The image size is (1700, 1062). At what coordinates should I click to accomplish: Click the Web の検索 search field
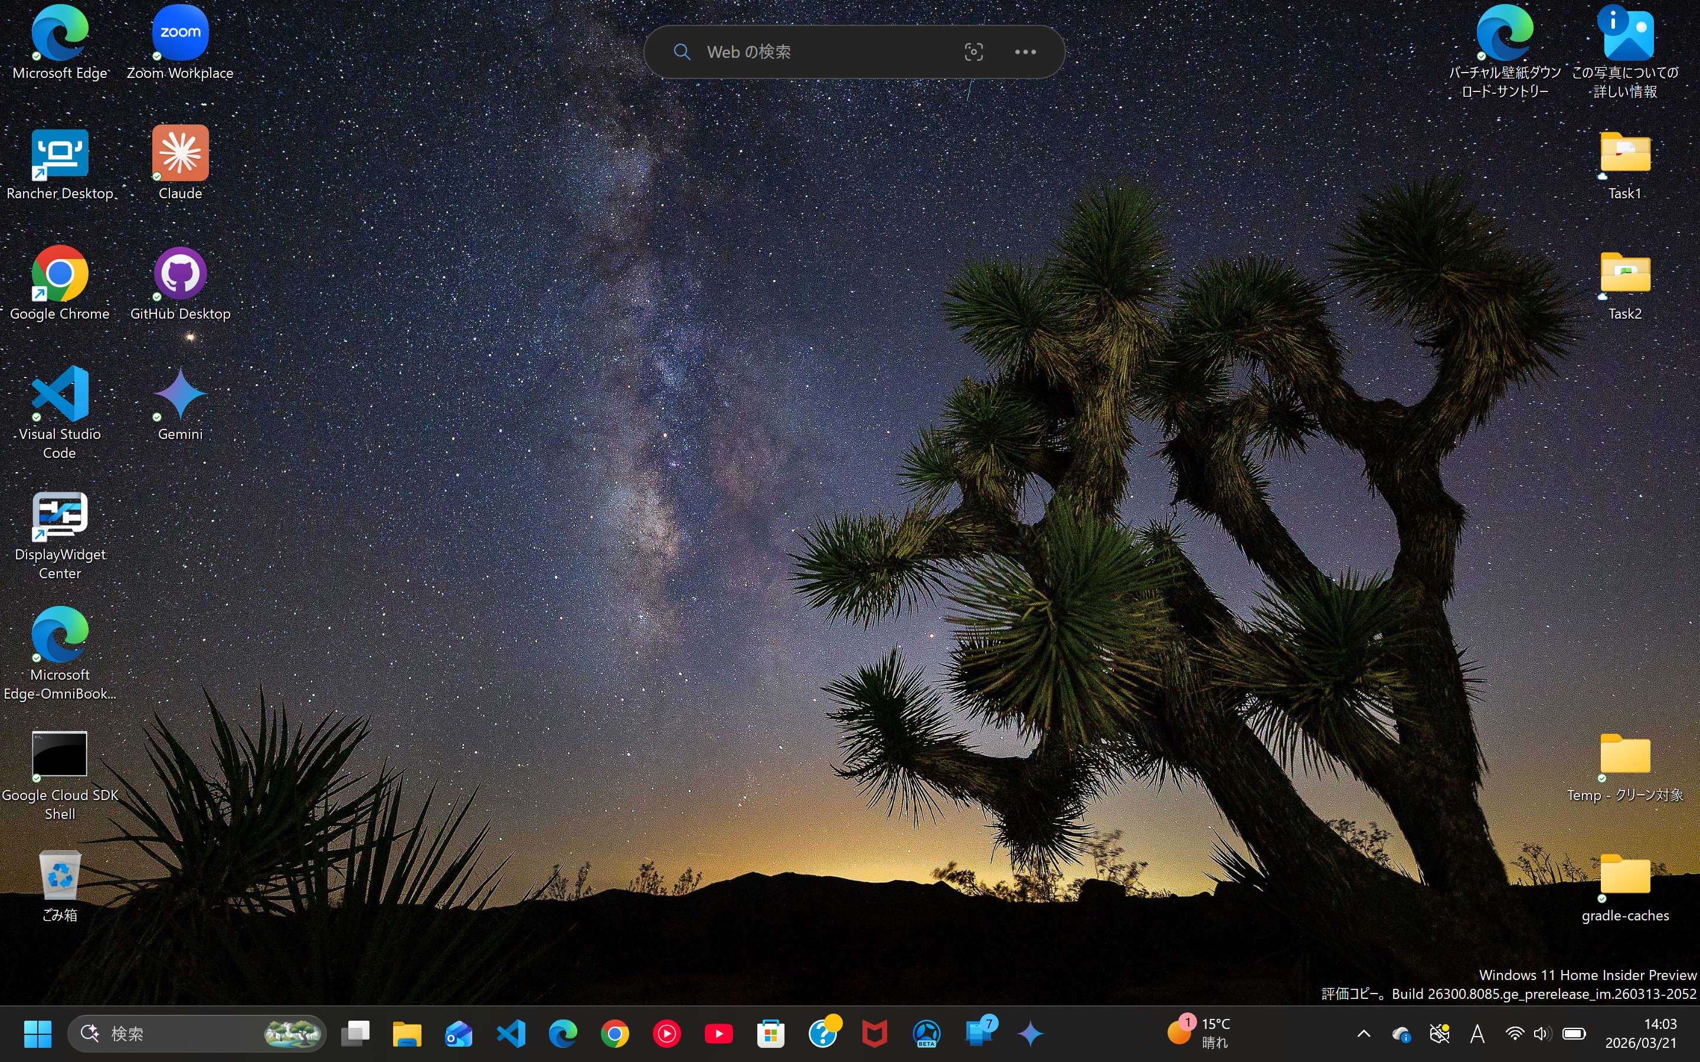pos(815,52)
